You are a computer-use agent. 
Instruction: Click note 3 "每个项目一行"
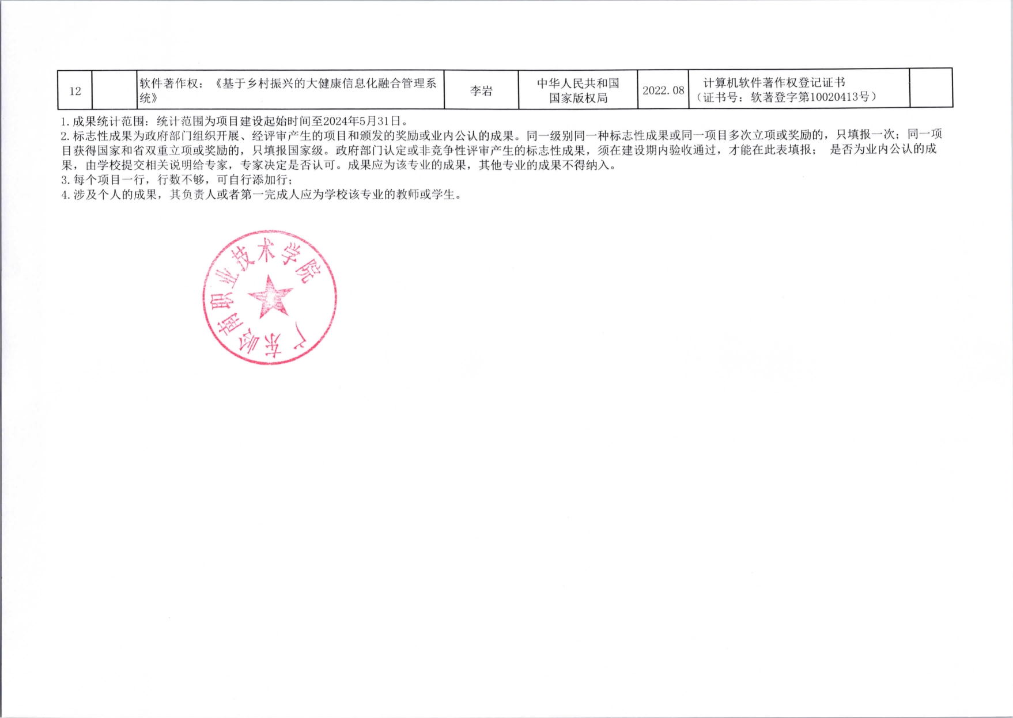[x=177, y=180]
